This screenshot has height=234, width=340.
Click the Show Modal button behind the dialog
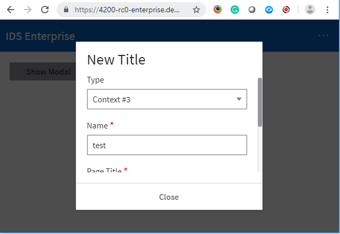43,71
